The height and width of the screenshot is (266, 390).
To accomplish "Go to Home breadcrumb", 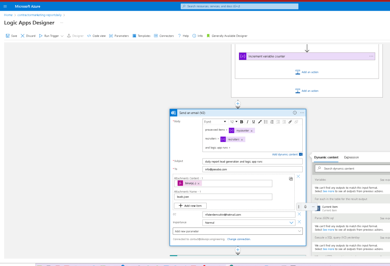I will [x=8, y=15].
